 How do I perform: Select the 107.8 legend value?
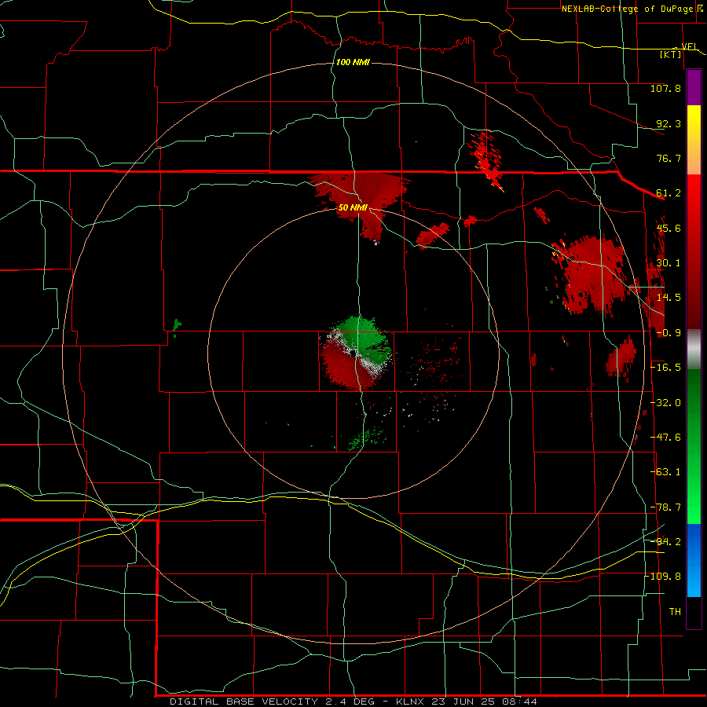pos(665,88)
